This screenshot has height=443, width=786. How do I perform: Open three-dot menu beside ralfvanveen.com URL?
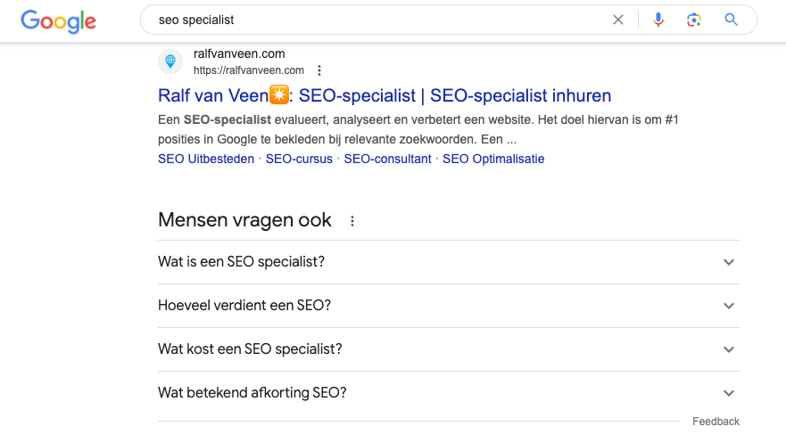(319, 70)
